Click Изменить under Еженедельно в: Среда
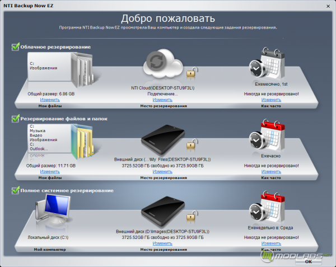This screenshot has height=267, width=336. coord(271,243)
